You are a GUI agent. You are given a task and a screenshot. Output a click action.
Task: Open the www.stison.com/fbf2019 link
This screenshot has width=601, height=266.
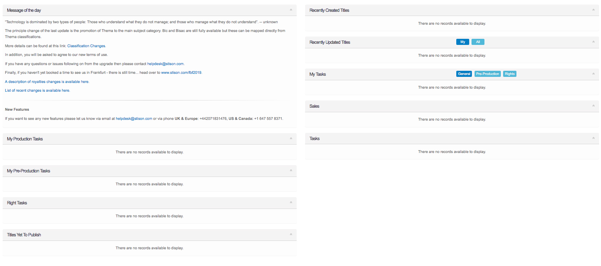pos(181,73)
